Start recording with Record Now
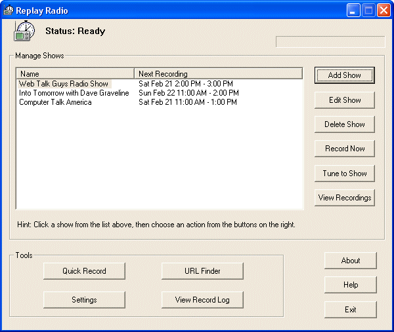 pos(345,149)
